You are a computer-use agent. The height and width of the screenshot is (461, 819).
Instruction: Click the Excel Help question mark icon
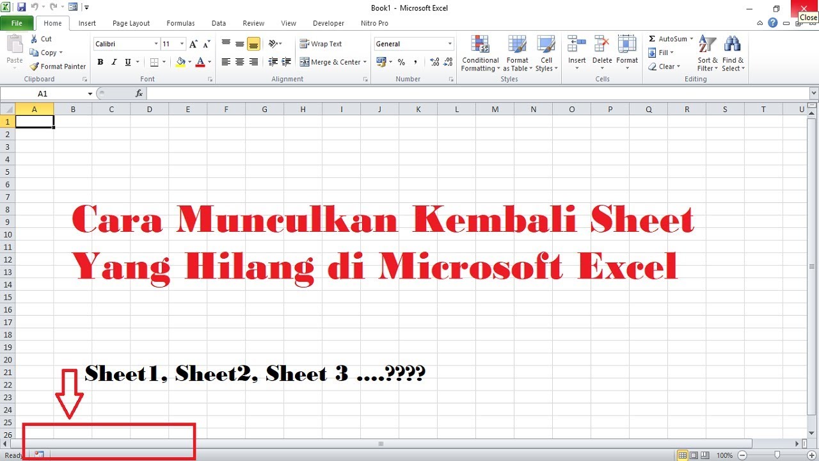[x=773, y=23]
